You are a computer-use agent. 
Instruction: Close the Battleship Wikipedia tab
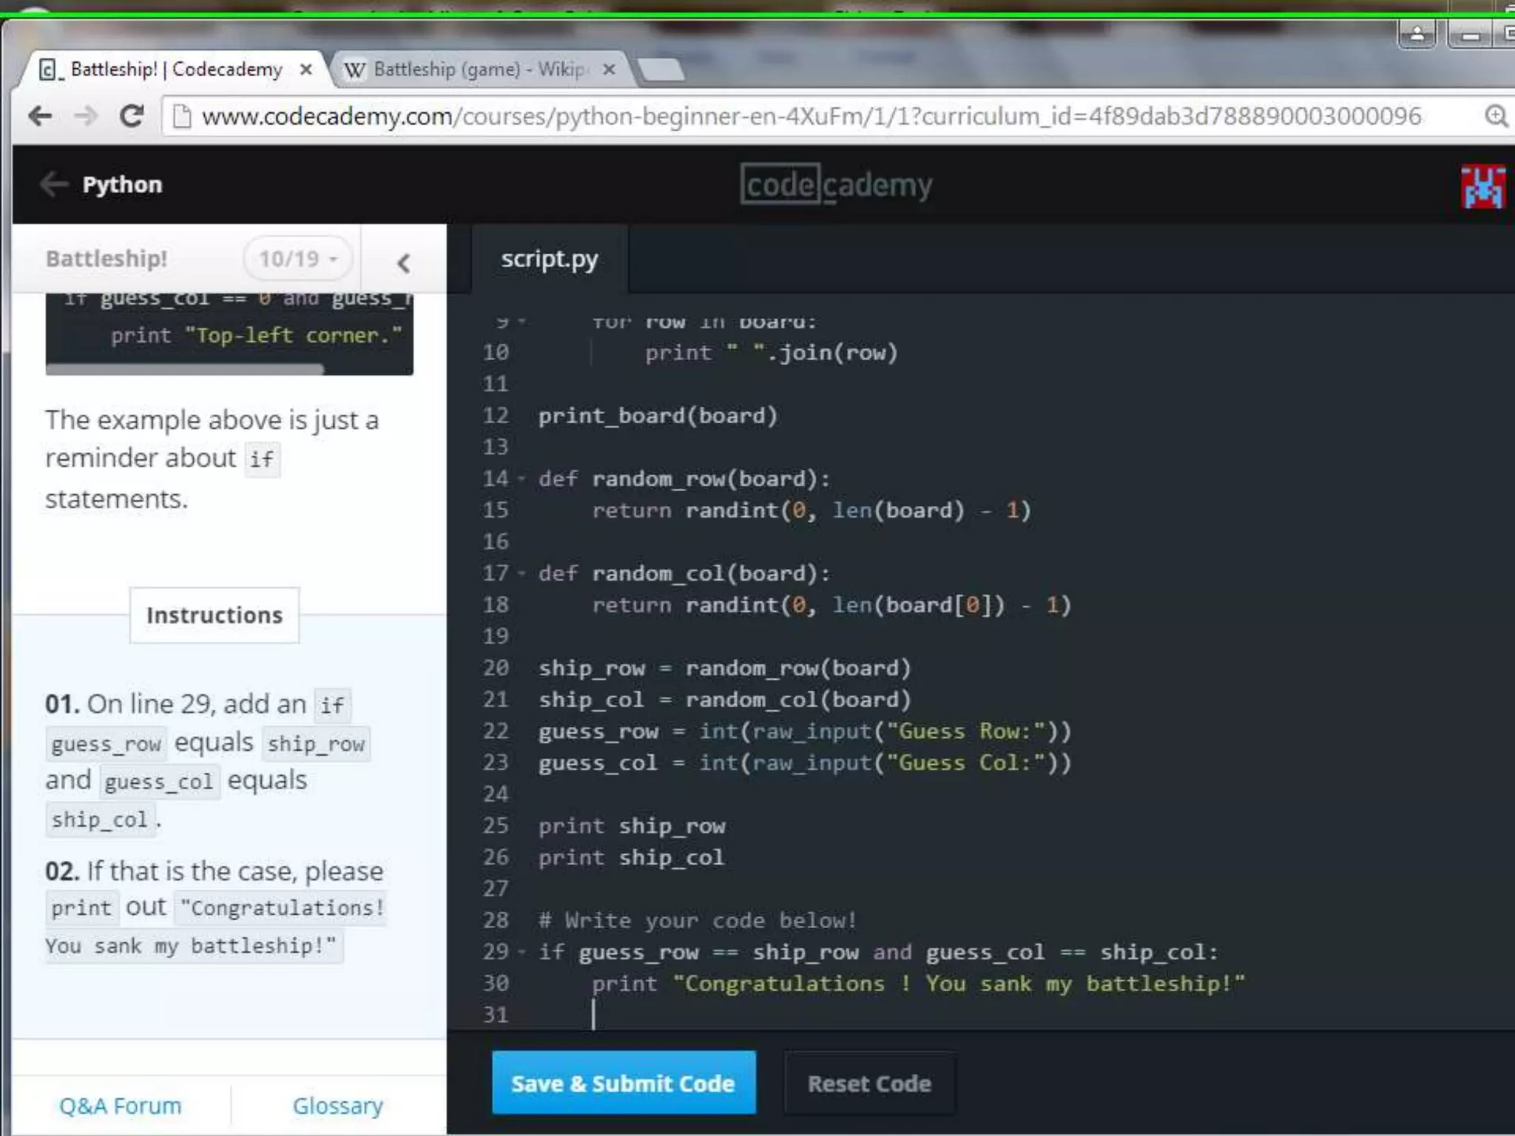coord(609,70)
